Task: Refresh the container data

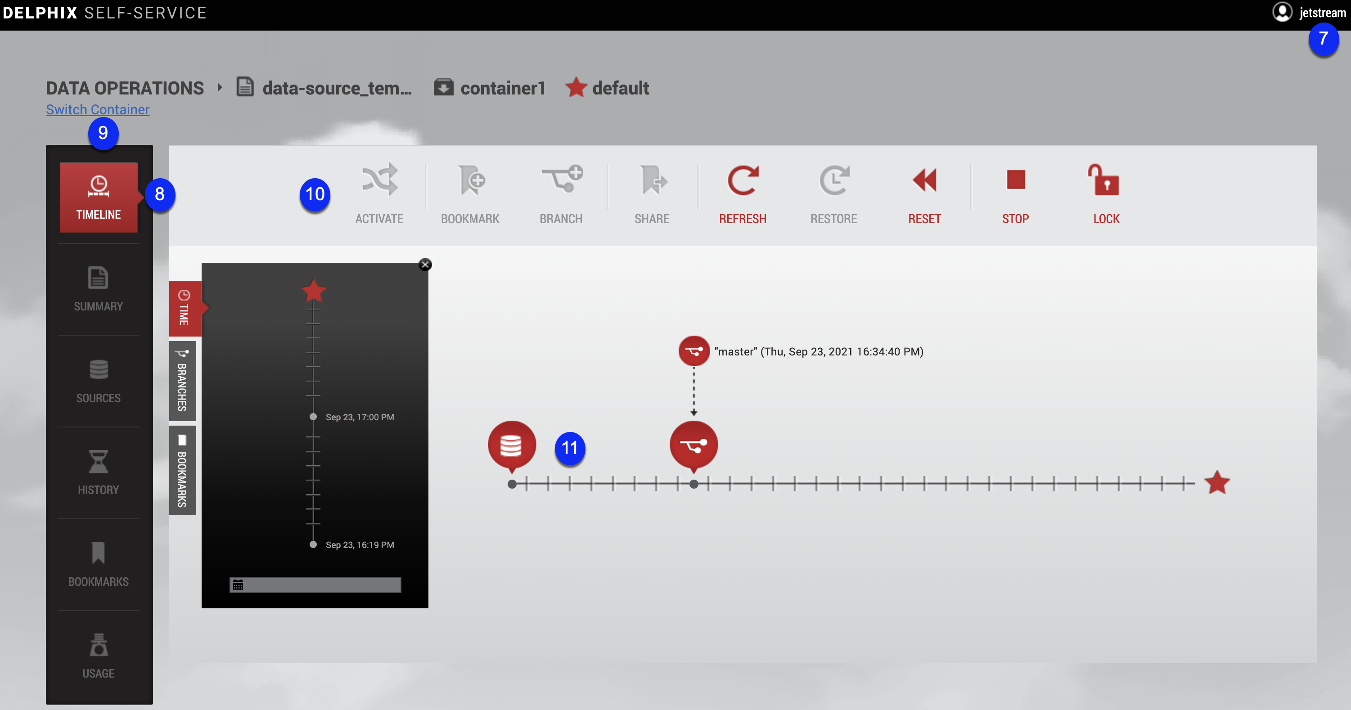Action: [x=743, y=181]
